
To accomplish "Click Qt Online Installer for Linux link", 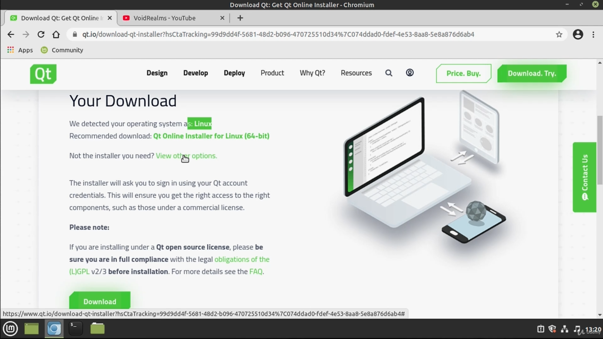I will coord(211,136).
